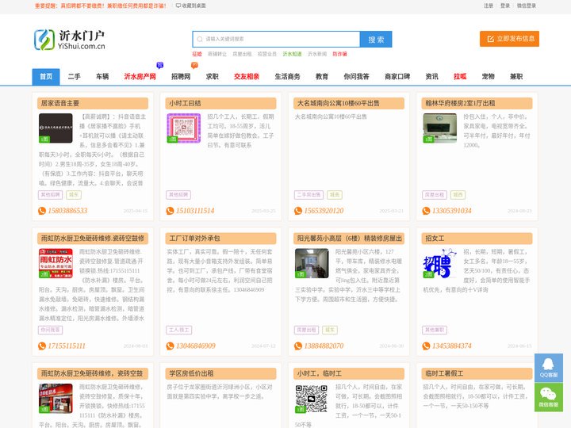
Task: Click the phone icon beside 13884882070
Action: click(x=298, y=346)
